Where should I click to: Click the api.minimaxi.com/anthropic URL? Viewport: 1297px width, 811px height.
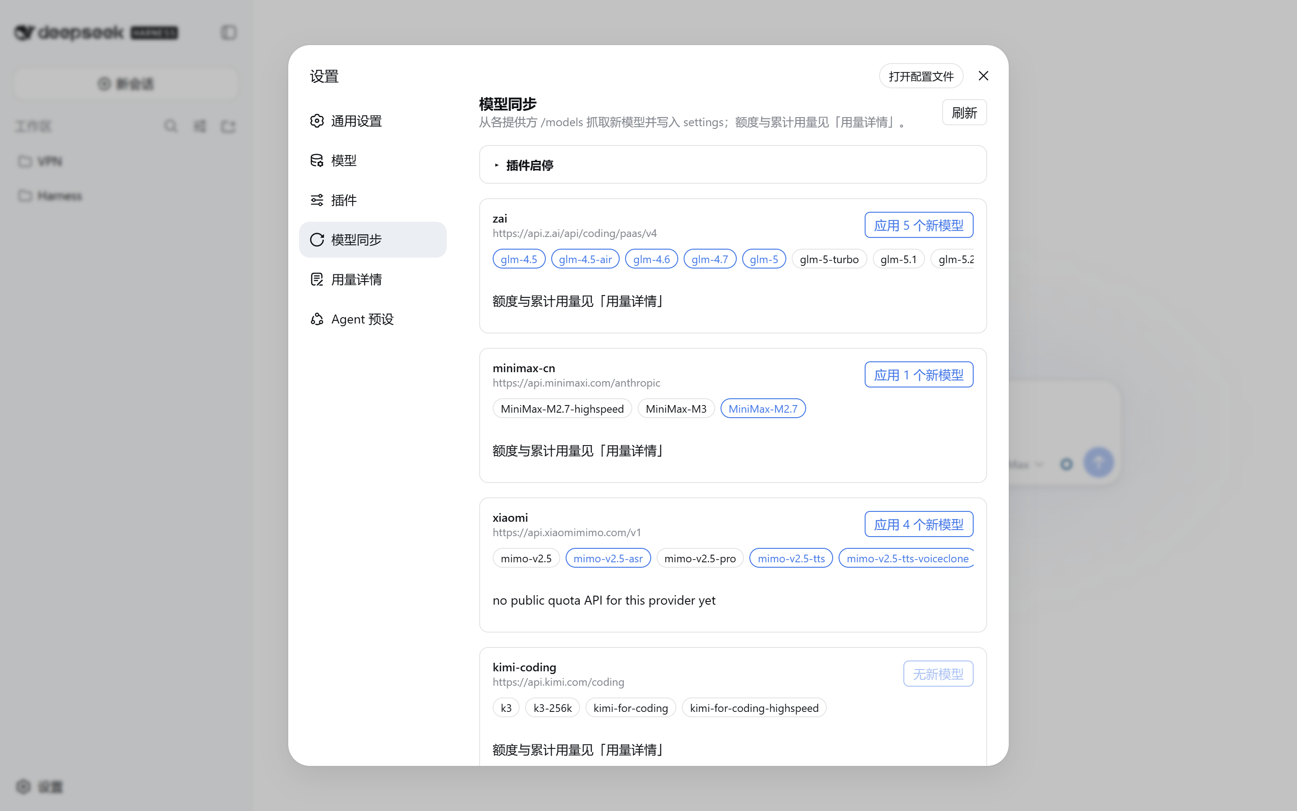pyautogui.click(x=576, y=383)
